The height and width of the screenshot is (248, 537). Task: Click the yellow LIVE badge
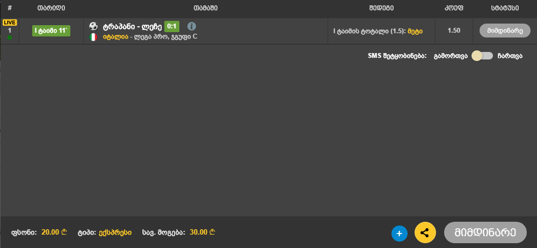(x=10, y=22)
